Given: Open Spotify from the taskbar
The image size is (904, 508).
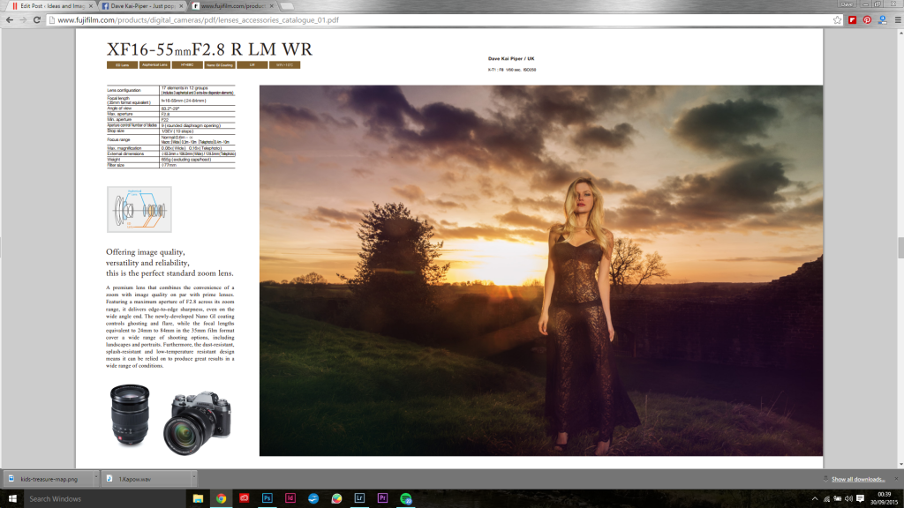Looking at the screenshot, I should [x=406, y=498].
